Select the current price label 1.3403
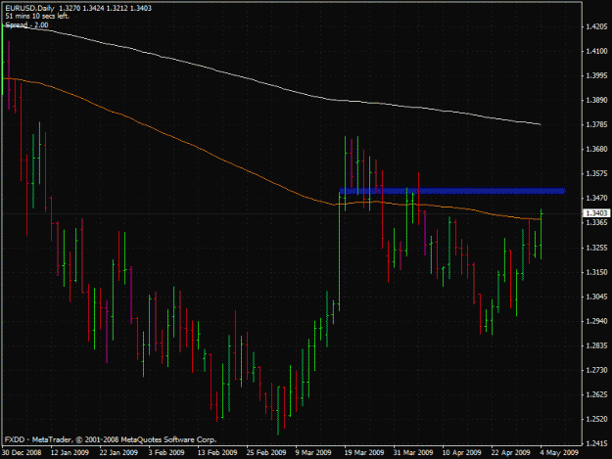Viewport: 612px width, 459px height. (596, 213)
